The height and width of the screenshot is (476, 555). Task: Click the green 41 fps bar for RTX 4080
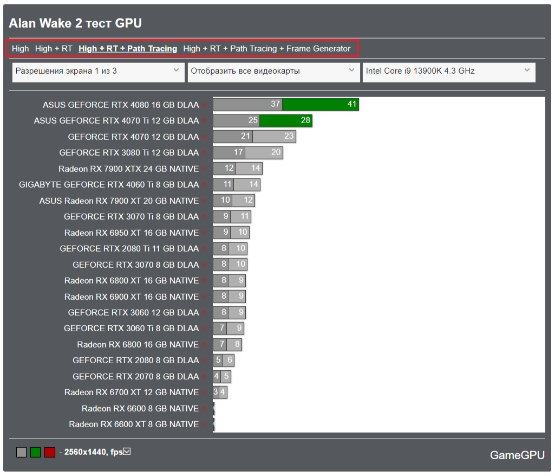click(321, 104)
